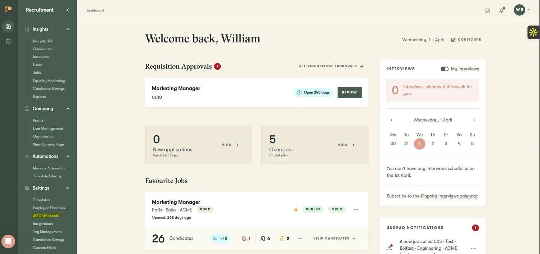Open User Management under Company
Image resolution: width=540 pixels, height=254 pixels.
tap(48, 128)
